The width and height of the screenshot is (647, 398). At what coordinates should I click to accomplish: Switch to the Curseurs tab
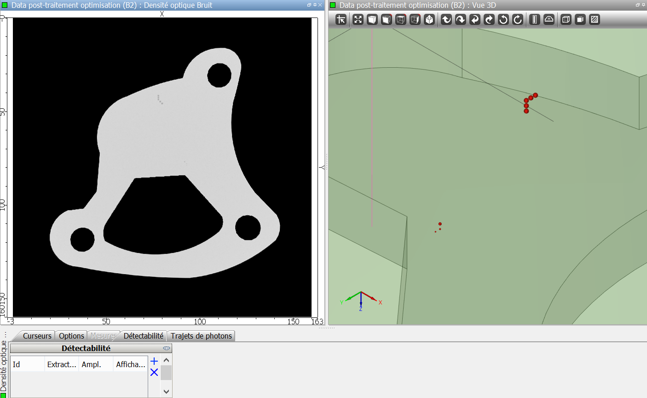click(37, 336)
